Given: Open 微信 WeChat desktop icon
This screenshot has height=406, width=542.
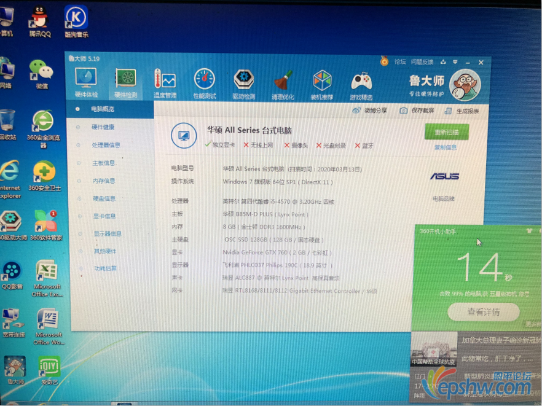Looking at the screenshot, I should 42,74.
